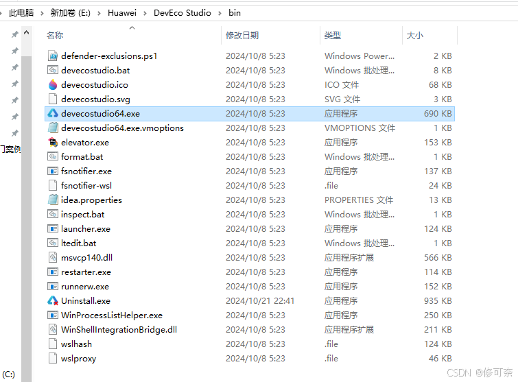
Task: Expand the chevron after 新加卷 (E:) breadcrumb
Action: point(99,13)
